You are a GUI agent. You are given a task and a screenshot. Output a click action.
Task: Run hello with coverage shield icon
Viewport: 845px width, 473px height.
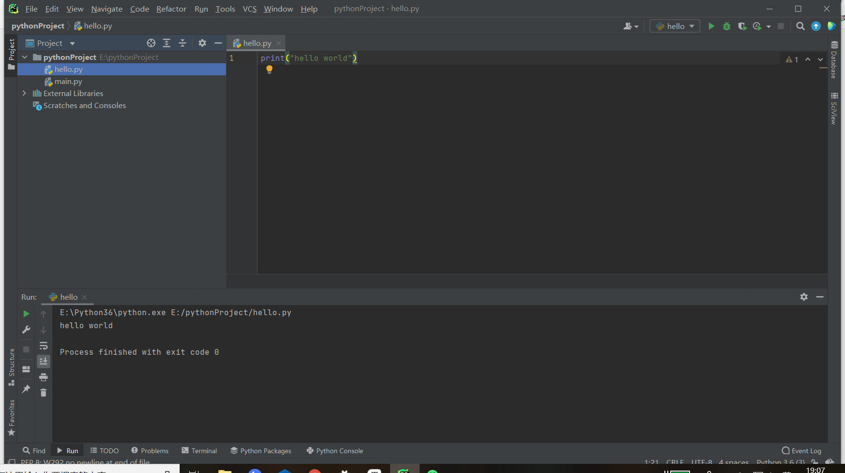point(742,26)
